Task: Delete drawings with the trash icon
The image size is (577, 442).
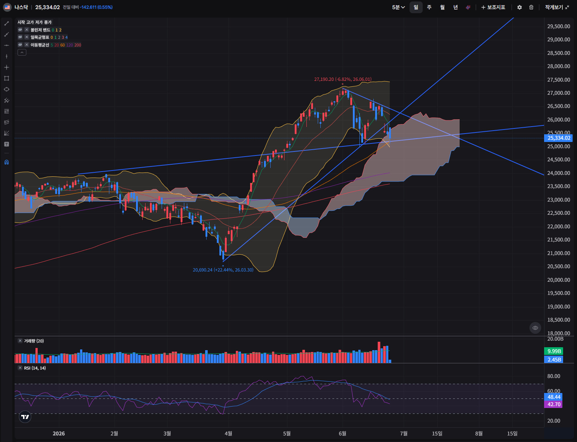Action: (x=531, y=7)
